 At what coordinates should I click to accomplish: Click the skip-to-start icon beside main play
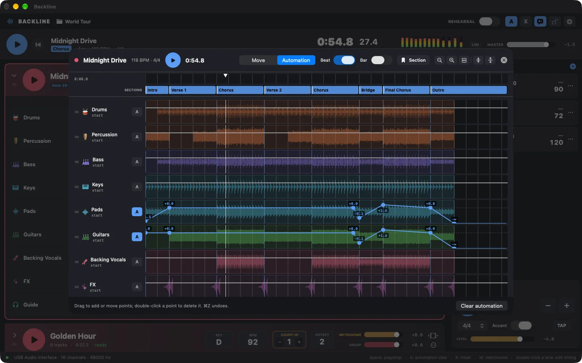pos(38,44)
